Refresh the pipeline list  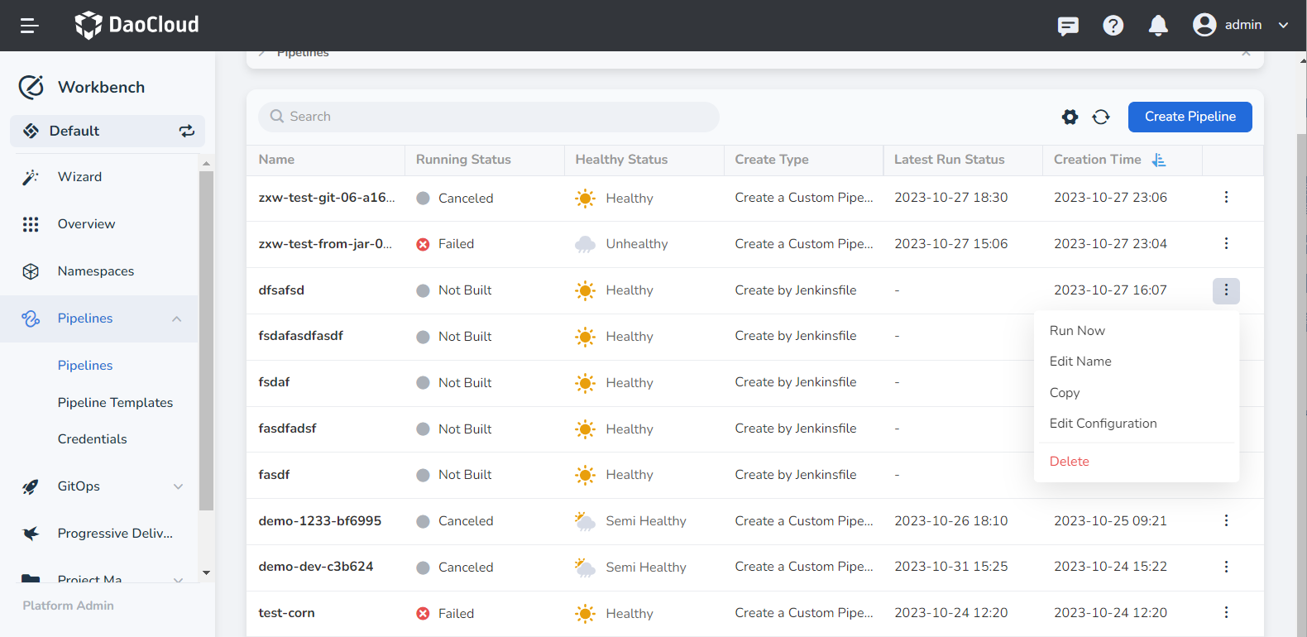(x=1100, y=117)
